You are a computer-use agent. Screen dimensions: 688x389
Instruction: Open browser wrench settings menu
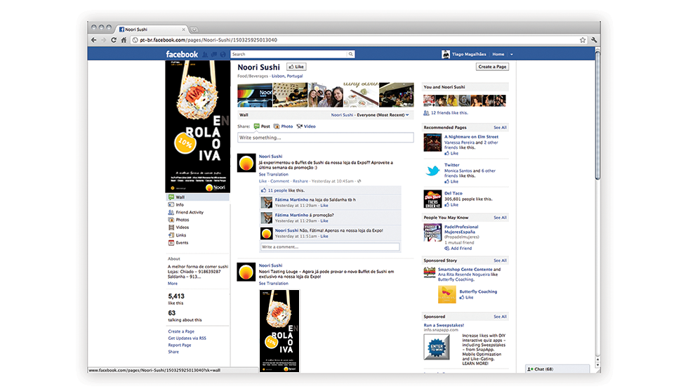[x=594, y=40]
